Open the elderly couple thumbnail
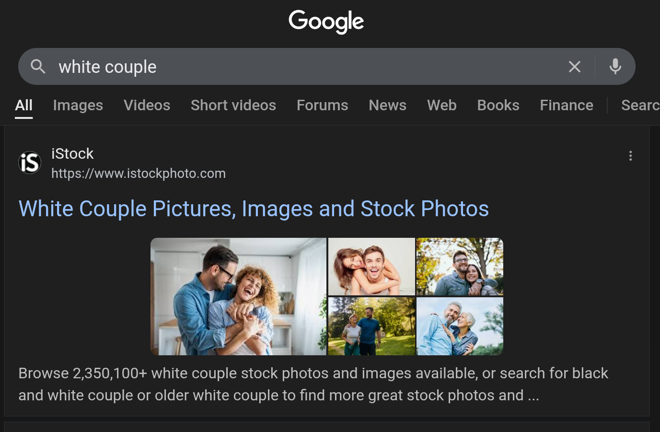 coord(460,326)
